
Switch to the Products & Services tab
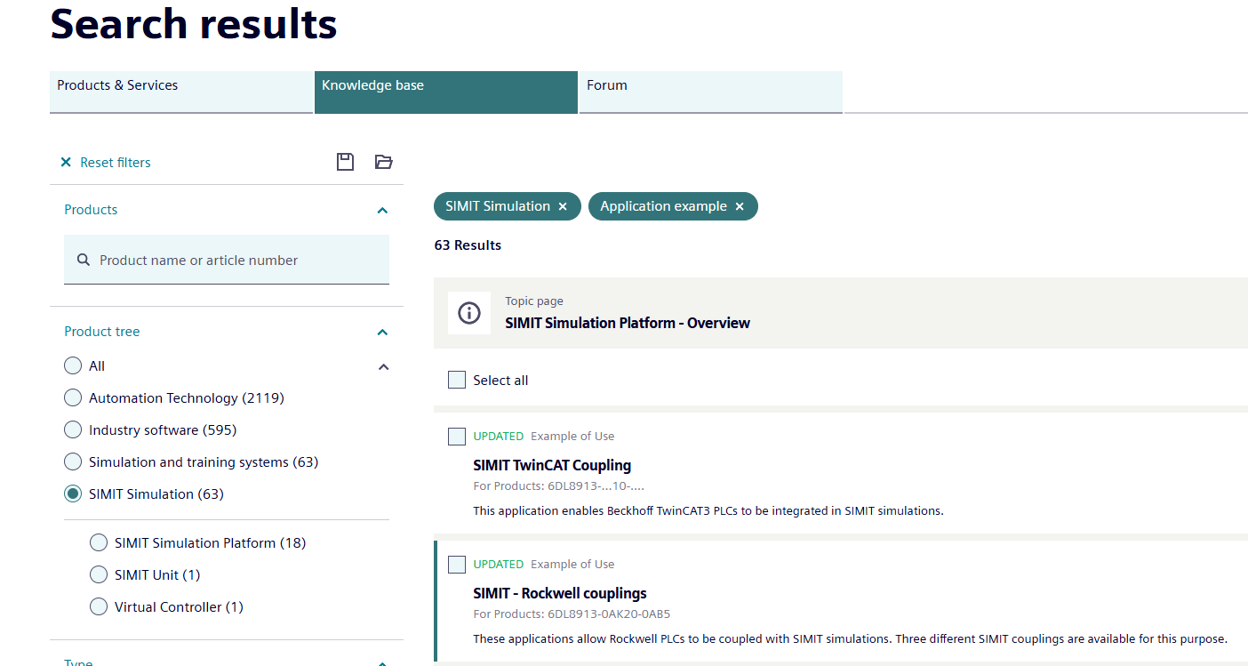[180, 92]
